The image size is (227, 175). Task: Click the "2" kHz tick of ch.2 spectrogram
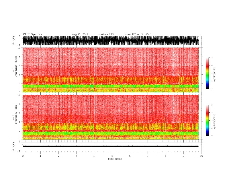point(20,131)
